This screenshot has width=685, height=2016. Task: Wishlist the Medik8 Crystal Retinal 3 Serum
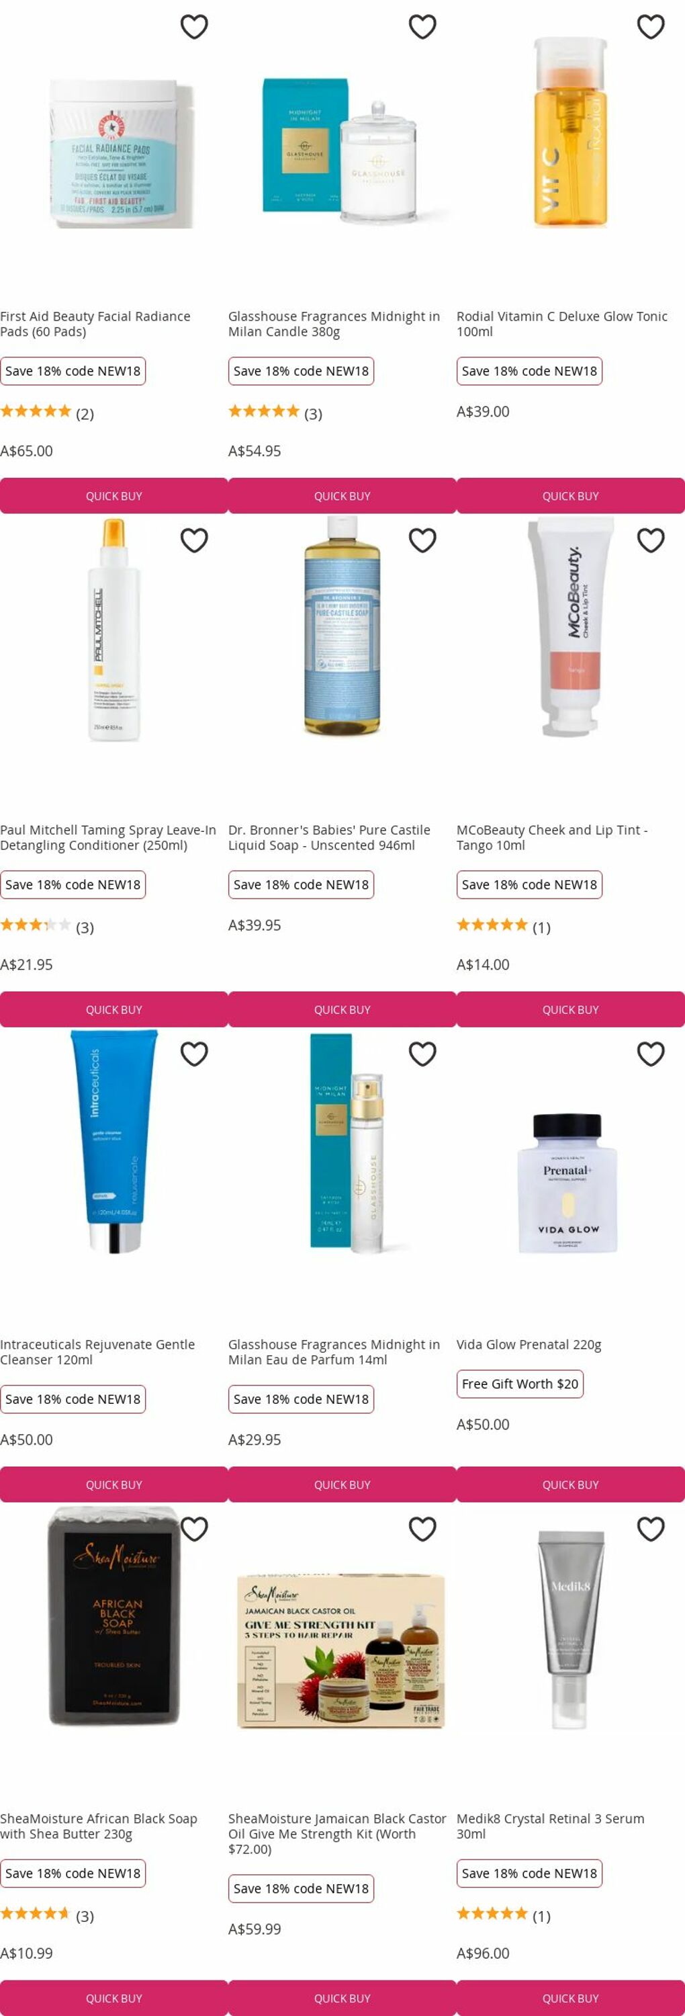coord(651,1528)
